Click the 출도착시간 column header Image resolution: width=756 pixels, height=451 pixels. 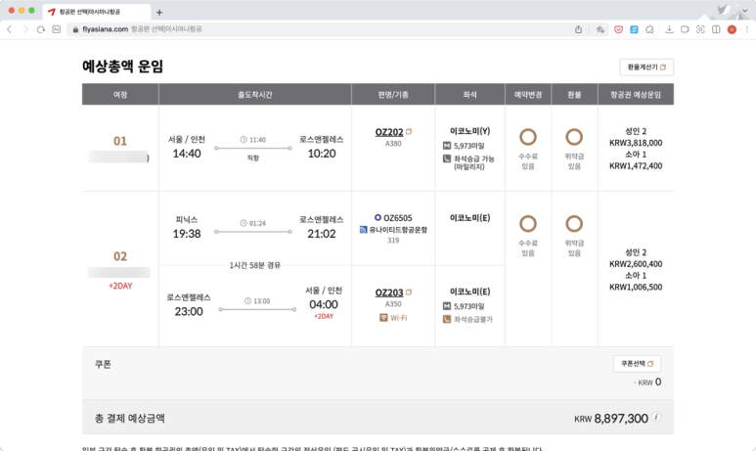click(x=255, y=95)
